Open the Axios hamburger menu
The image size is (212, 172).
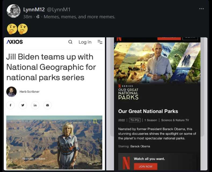(x=100, y=42)
